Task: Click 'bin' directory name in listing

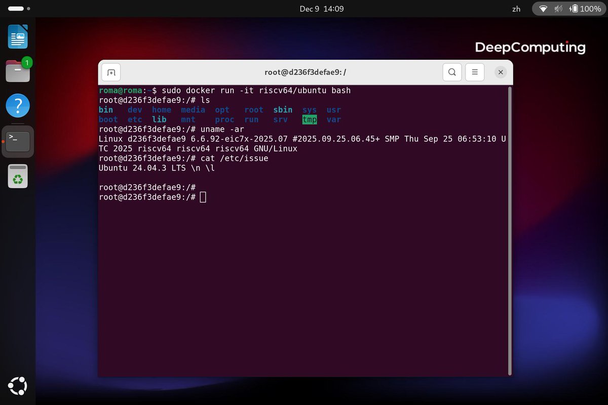Action: coord(106,110)
